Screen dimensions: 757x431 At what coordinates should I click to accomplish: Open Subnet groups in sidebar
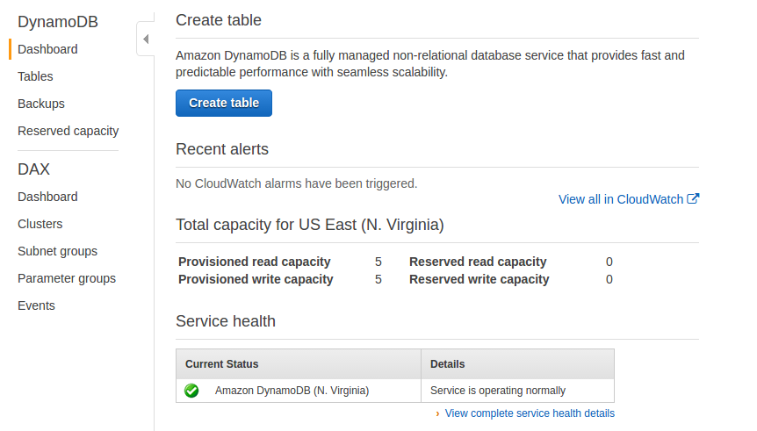[x=58, y=251]
